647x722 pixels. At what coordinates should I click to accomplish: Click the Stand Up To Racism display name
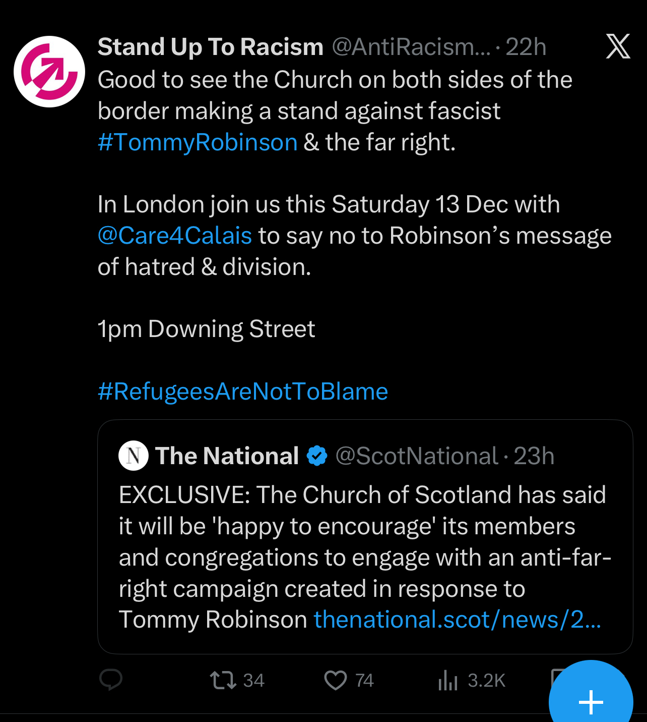211,47
